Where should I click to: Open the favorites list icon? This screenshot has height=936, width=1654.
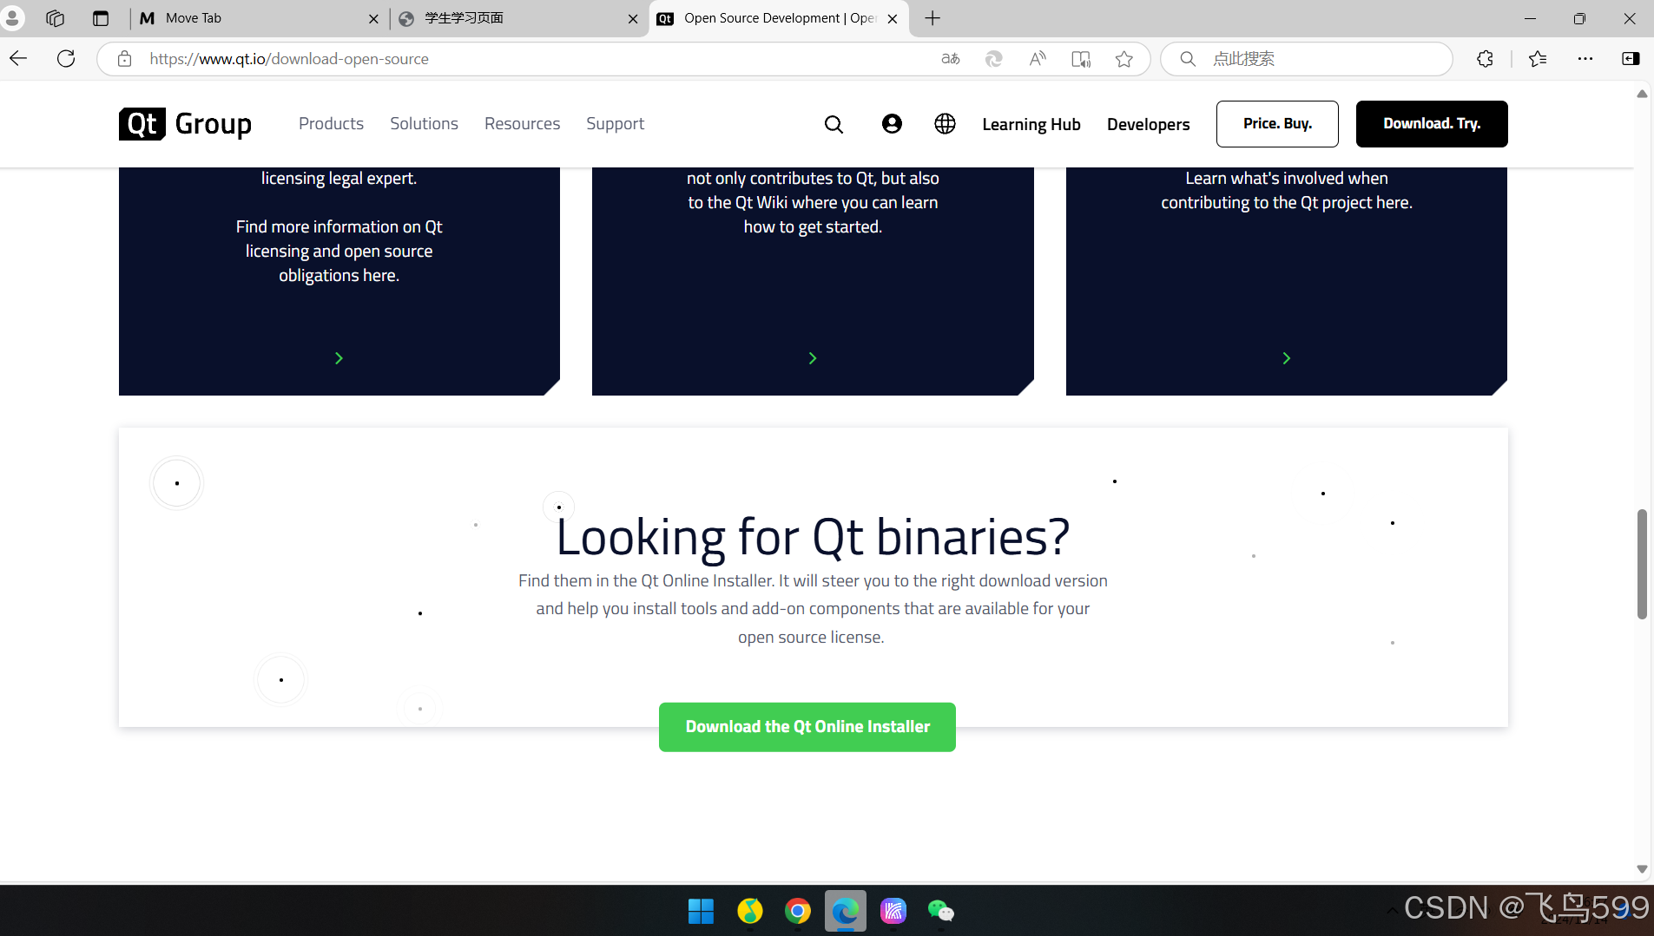1538,59
